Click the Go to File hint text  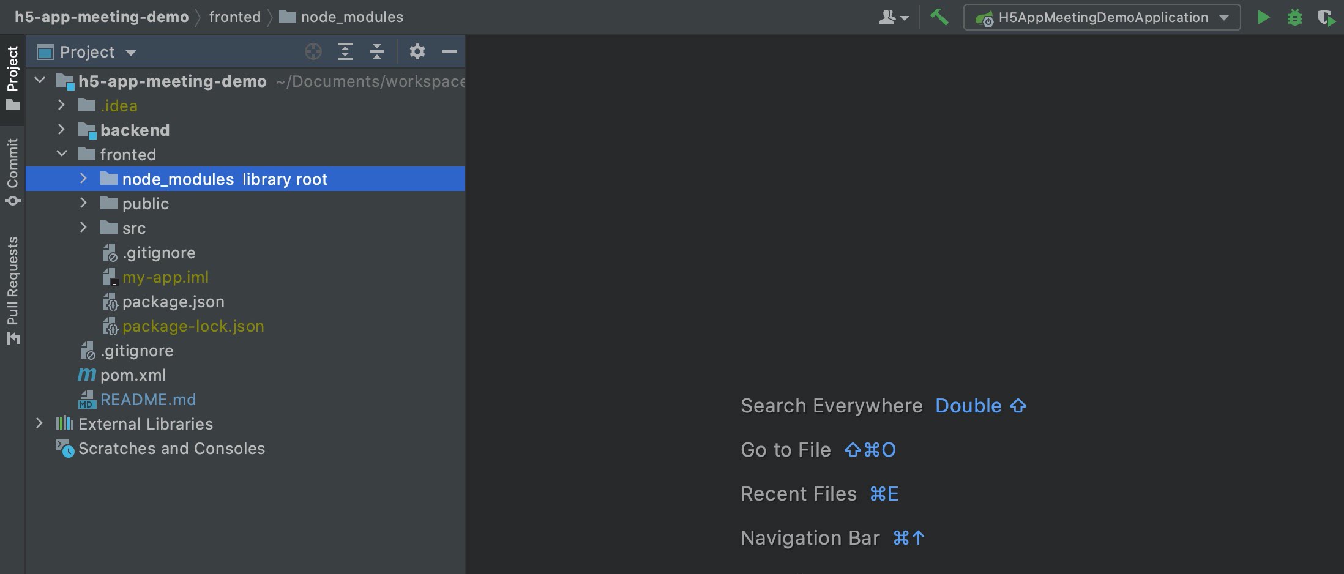[x=785, y=450]
